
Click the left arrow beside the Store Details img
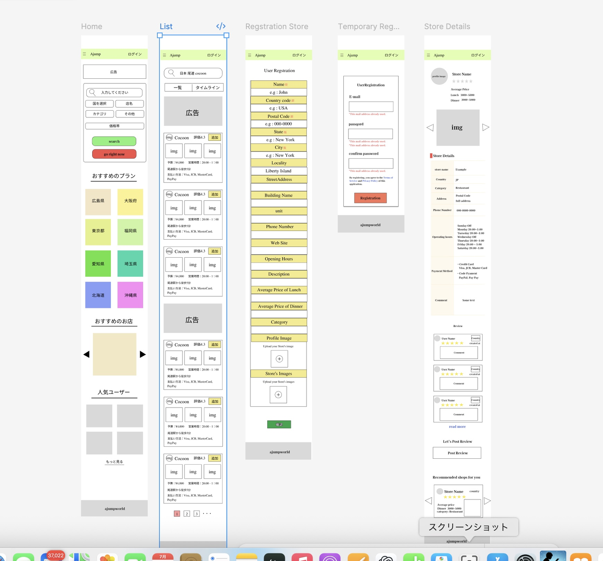(430, 127)
